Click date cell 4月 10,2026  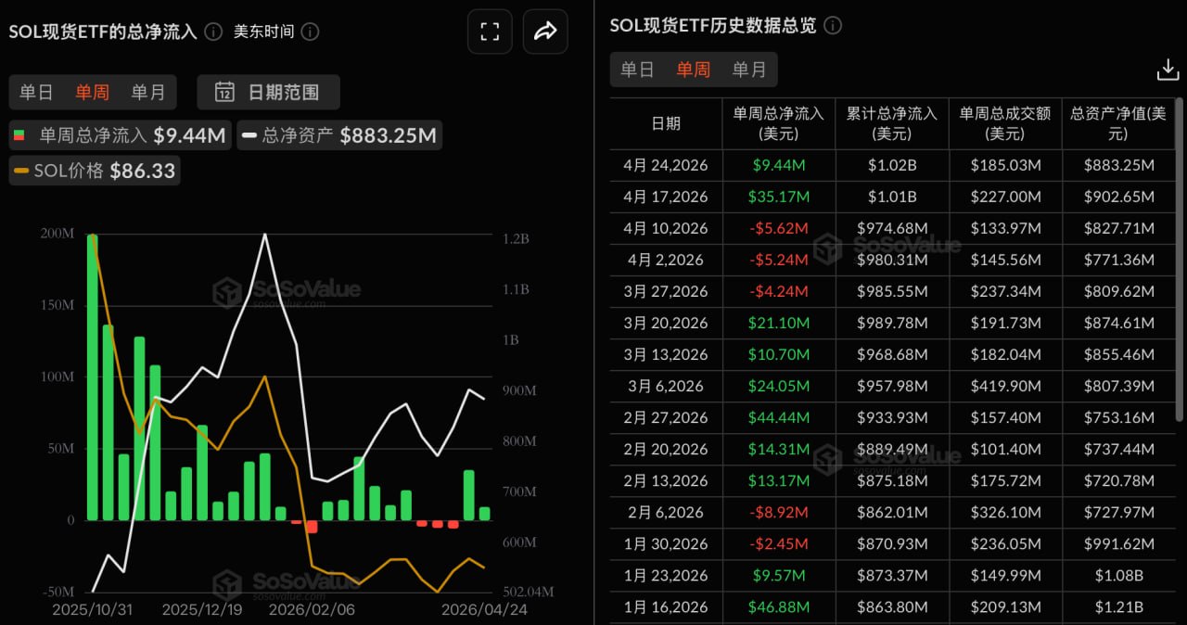pos(666,228)
